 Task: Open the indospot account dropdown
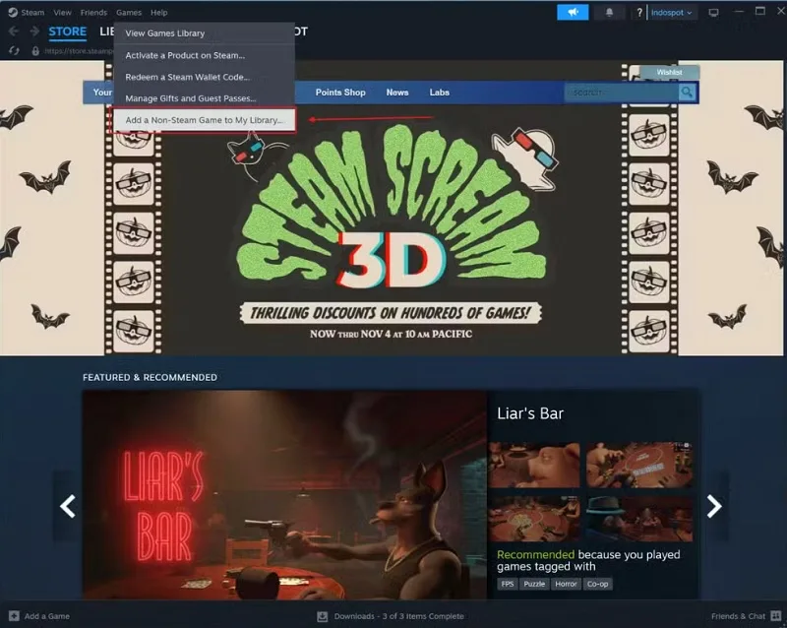671,13
